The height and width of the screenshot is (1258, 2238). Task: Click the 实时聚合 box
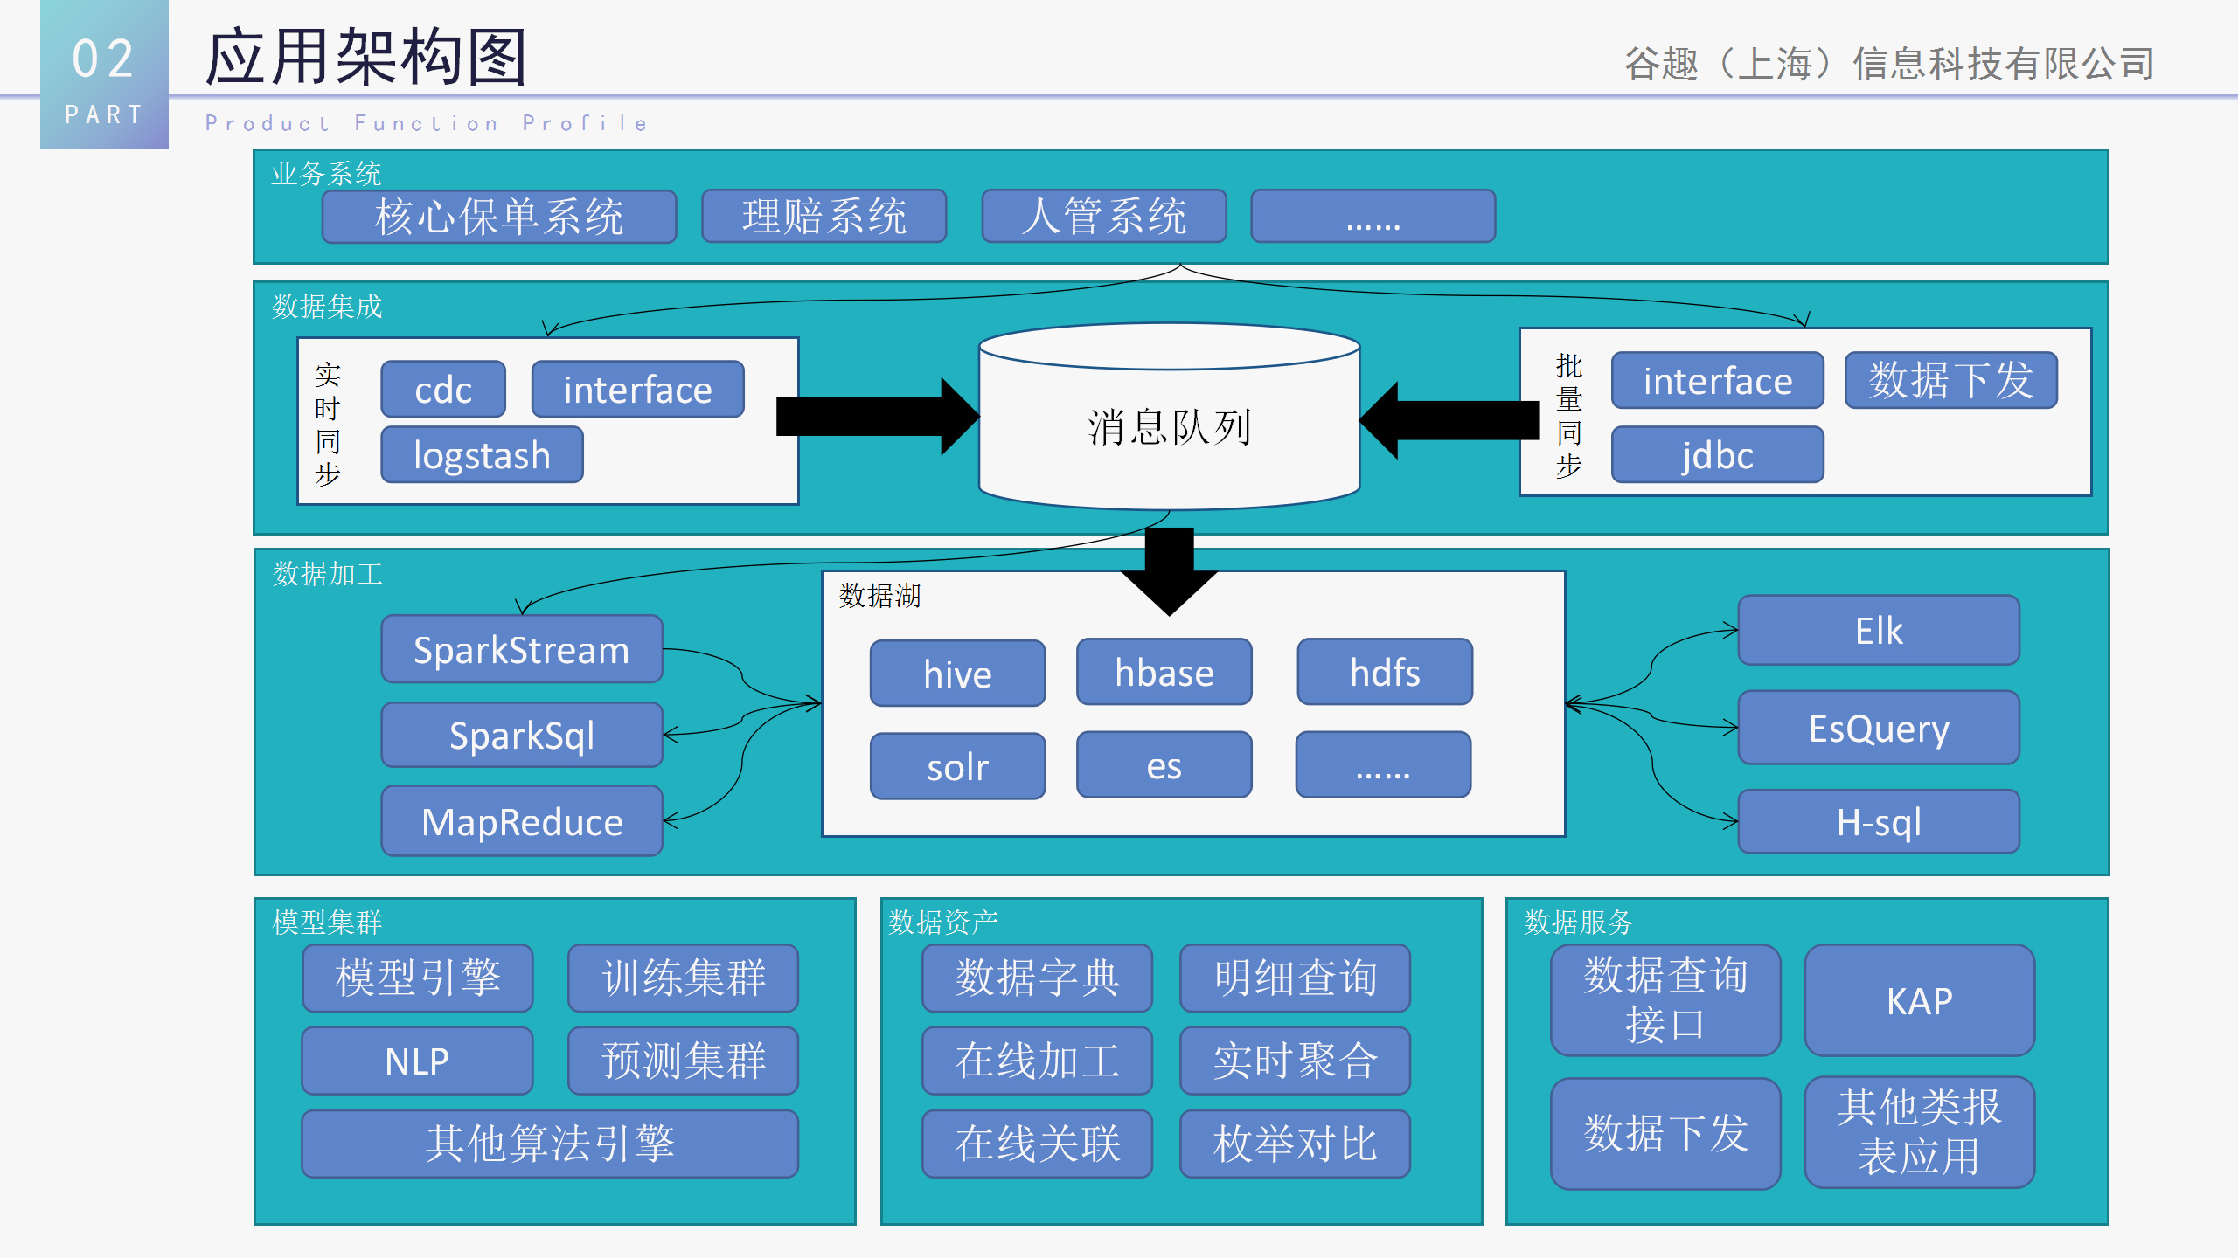point(1295,1061)
